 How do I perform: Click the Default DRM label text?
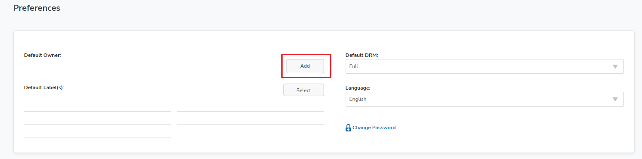coord(362,55)
